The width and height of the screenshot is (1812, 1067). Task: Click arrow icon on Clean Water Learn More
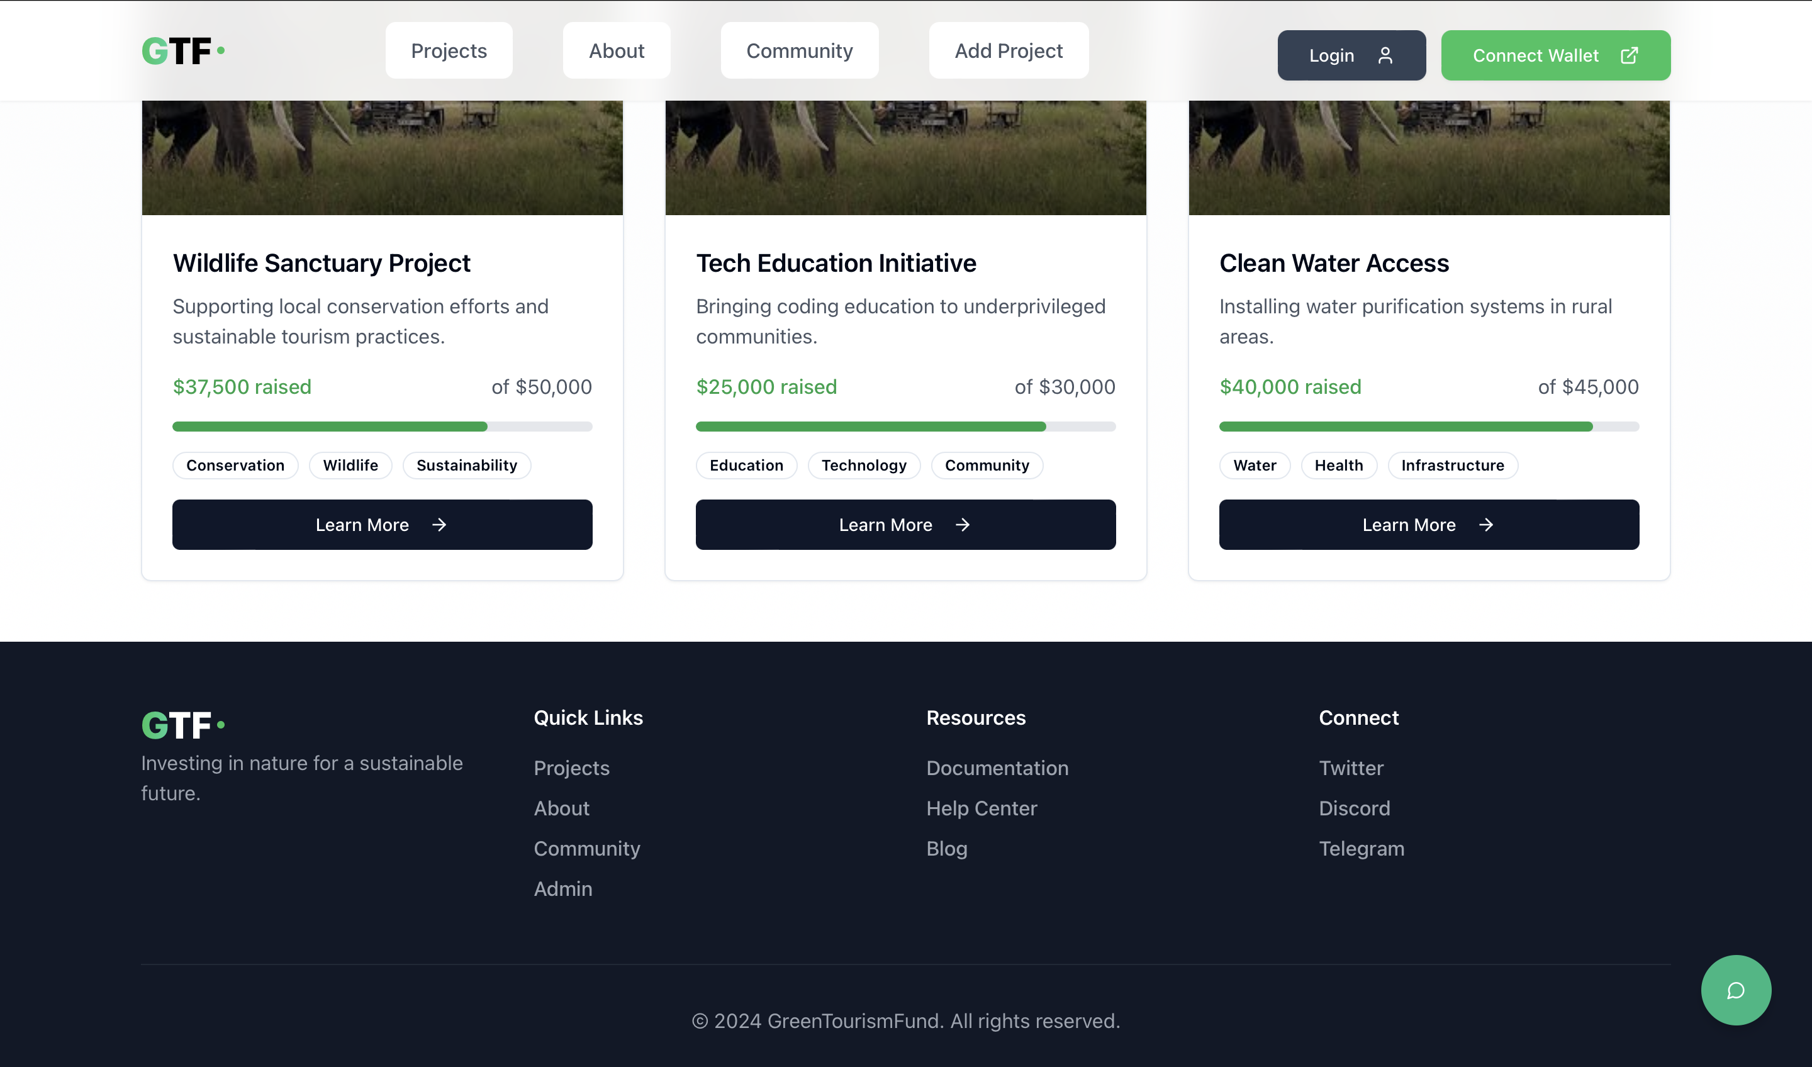pyautogui.click(x=1486, y=525)
